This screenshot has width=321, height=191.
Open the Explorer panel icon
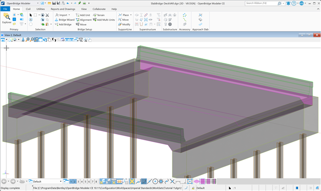point(7,18)
